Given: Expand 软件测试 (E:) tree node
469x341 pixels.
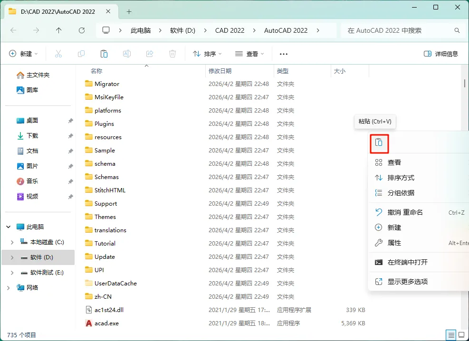Looking at the screenshot, I should tap(12, 273).
